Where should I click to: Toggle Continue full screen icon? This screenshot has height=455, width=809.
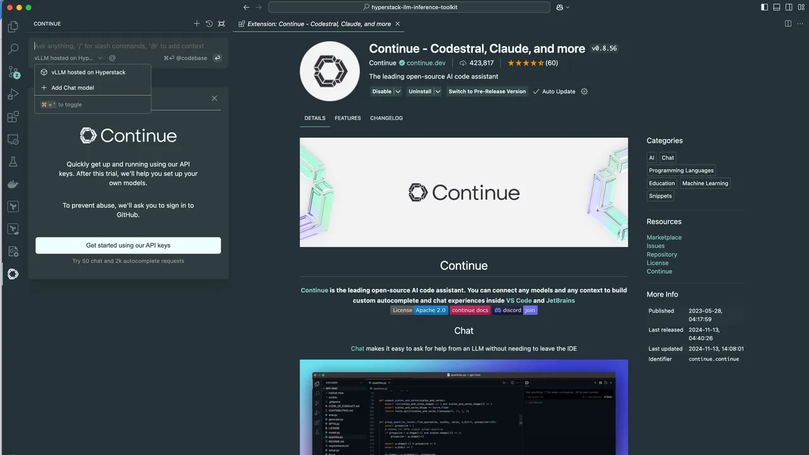221,23
